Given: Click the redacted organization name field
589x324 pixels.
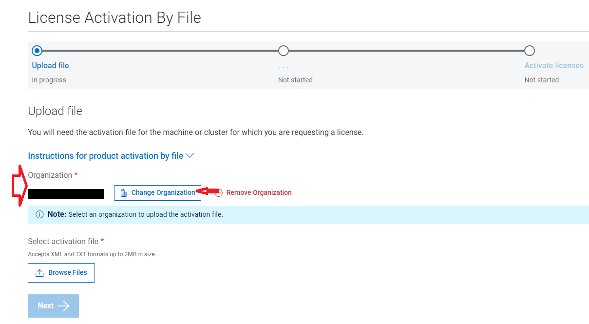Looking at the screenshot, I should (x=66, y=194).
